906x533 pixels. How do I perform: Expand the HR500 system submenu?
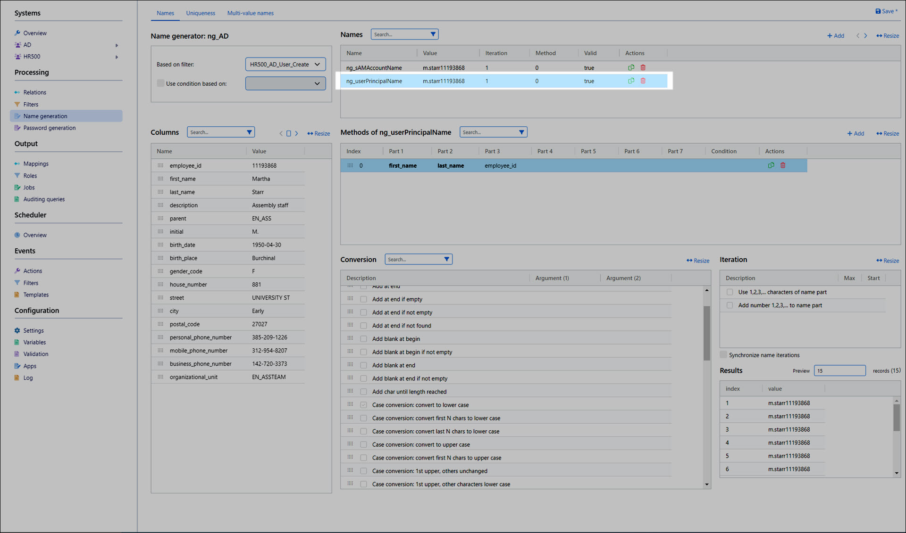pyautogui.click(x=117, y=57)
